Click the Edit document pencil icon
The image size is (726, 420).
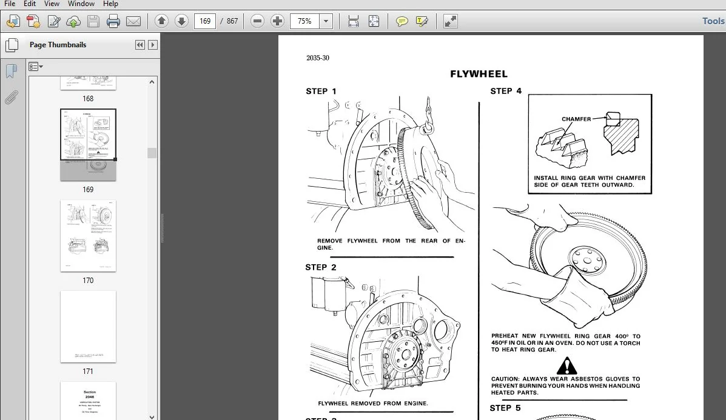(x=54, y=21)
